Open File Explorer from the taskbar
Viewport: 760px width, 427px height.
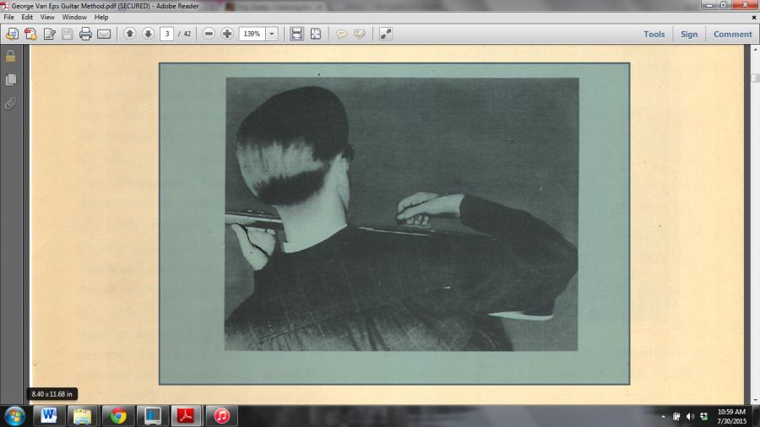pos(83,416)
